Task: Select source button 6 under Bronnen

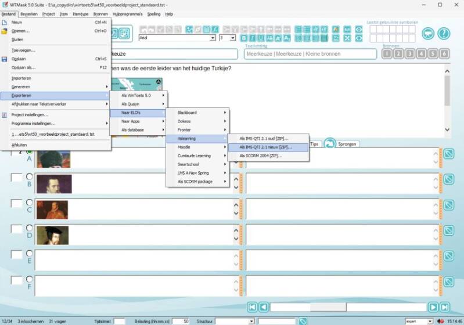Action: point(444,53)
